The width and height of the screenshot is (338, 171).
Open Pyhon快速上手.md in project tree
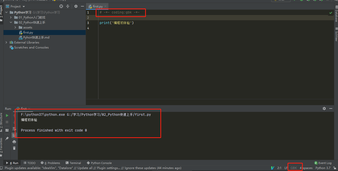36,37
